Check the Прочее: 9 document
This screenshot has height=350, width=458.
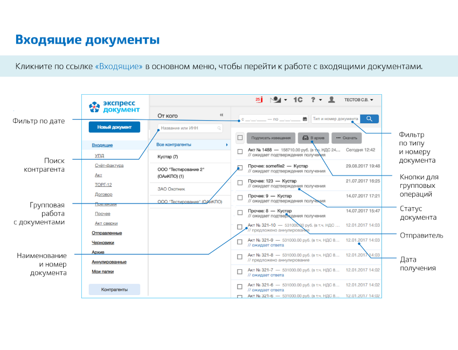(x=240, y=198)
